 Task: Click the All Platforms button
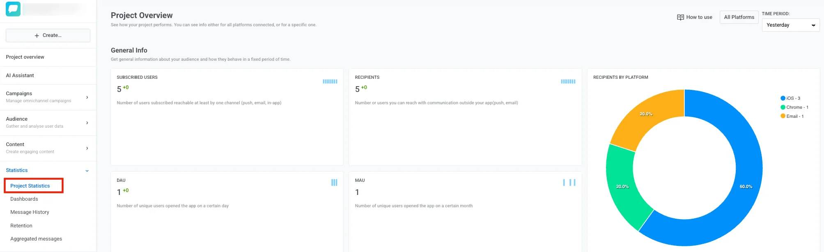pyautogui.click(x=739, y=17)
